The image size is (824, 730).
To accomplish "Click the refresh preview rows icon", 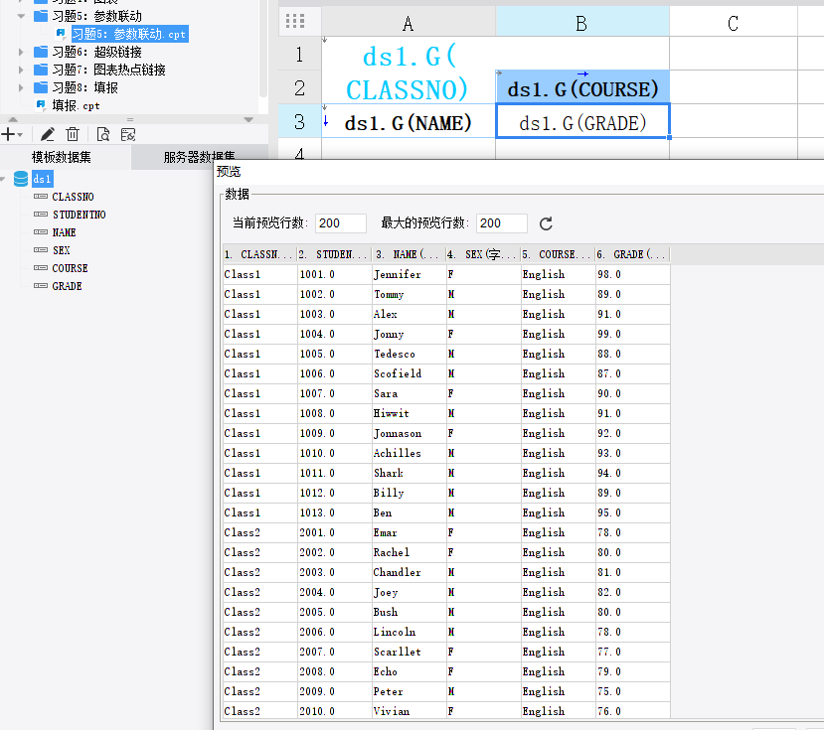I will point(546,223).
